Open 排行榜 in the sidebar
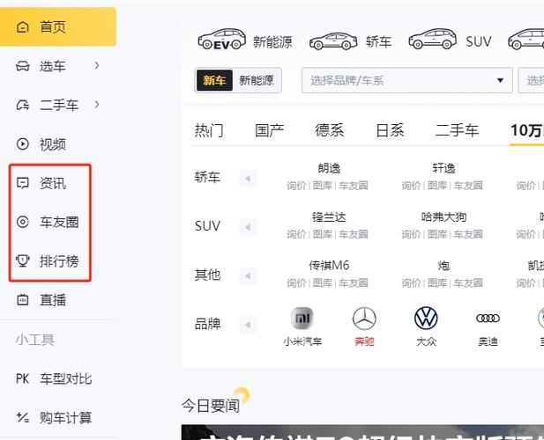 click(x=59, y=261)
